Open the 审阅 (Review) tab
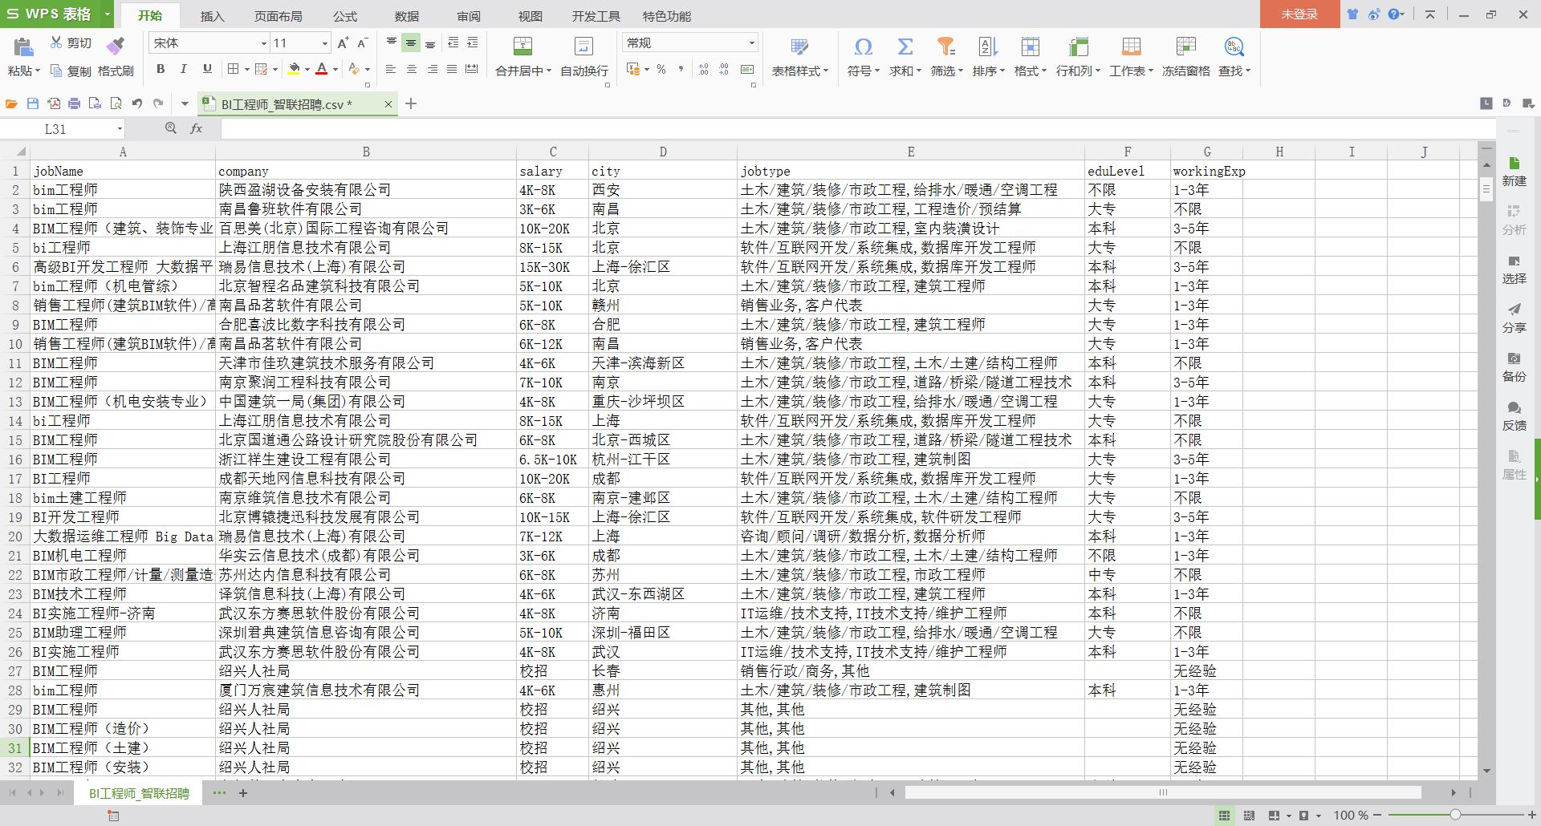1541x826 pixels. (469, 16)
